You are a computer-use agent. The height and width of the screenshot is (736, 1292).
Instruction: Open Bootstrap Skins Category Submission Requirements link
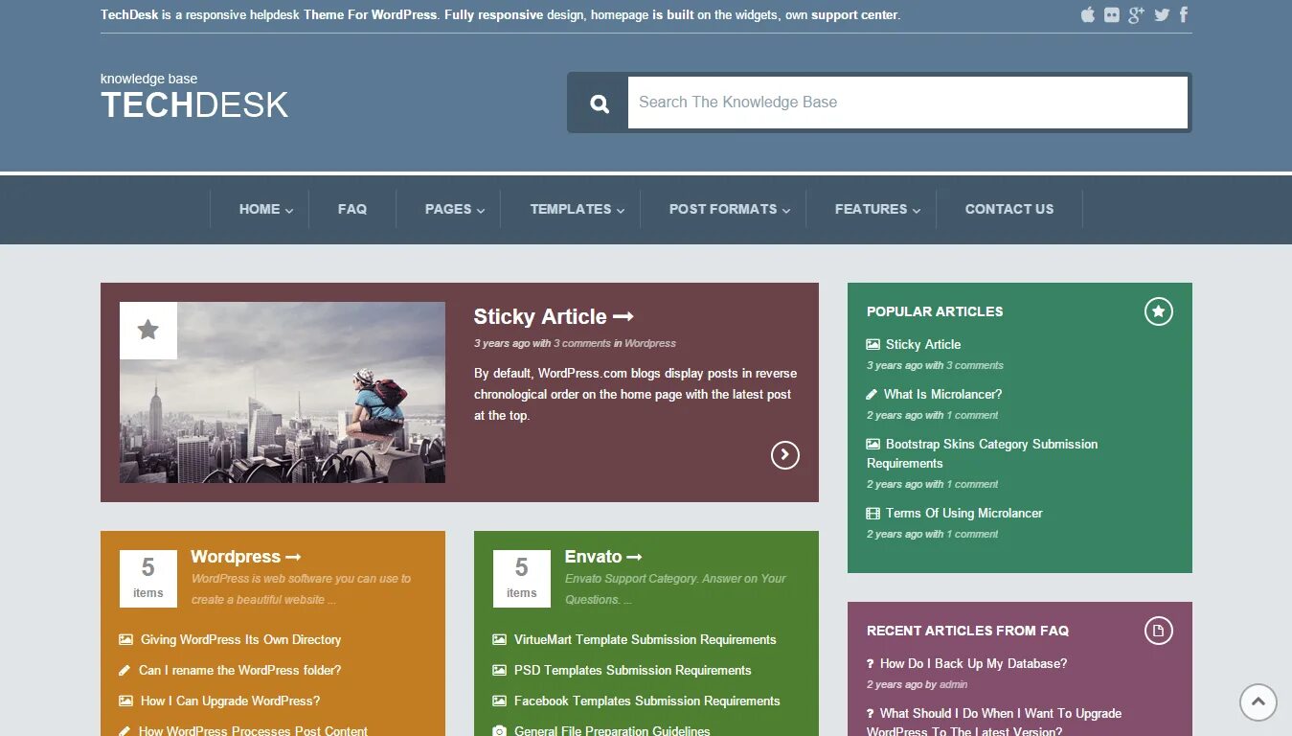[x=982, y=453]
